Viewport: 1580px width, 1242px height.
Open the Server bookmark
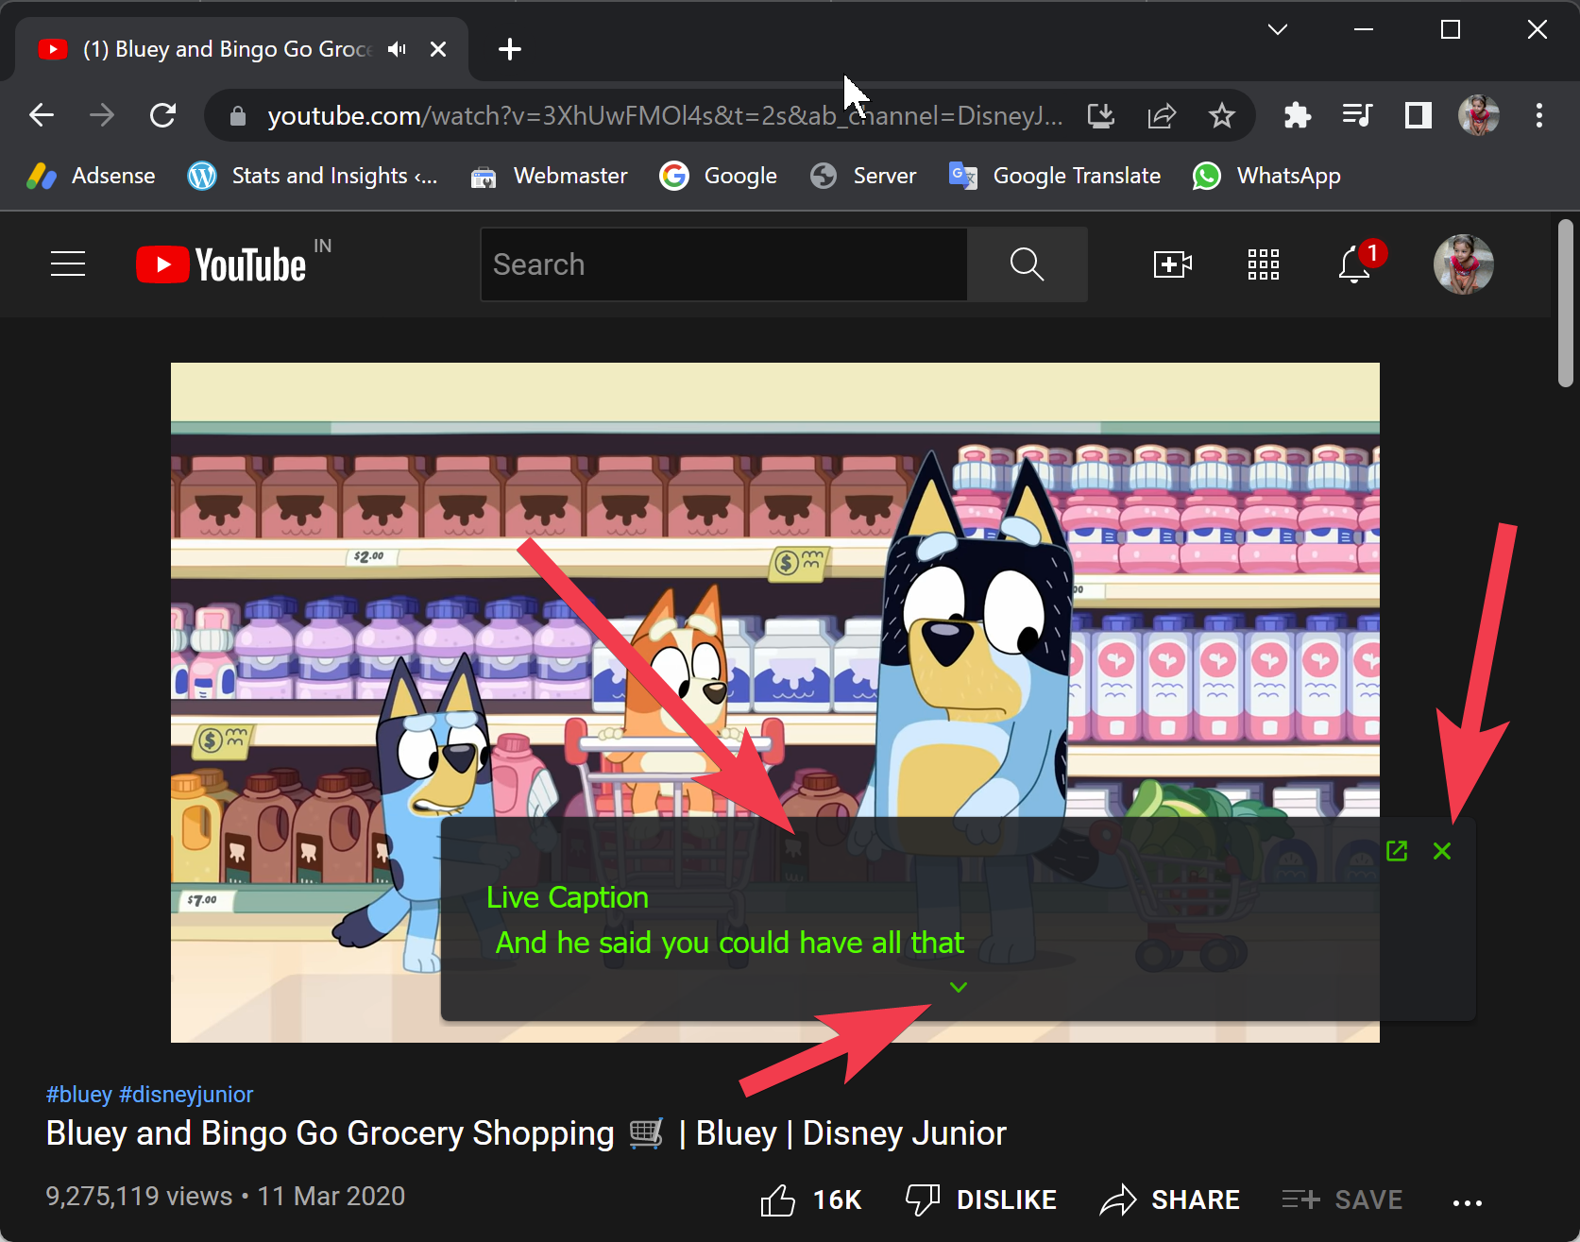(x=863, y=176)
